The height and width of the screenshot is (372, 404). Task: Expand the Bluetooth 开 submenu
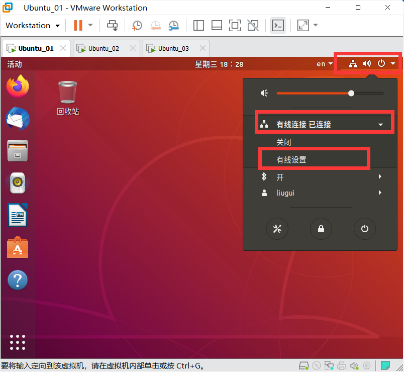click(321, 177)
